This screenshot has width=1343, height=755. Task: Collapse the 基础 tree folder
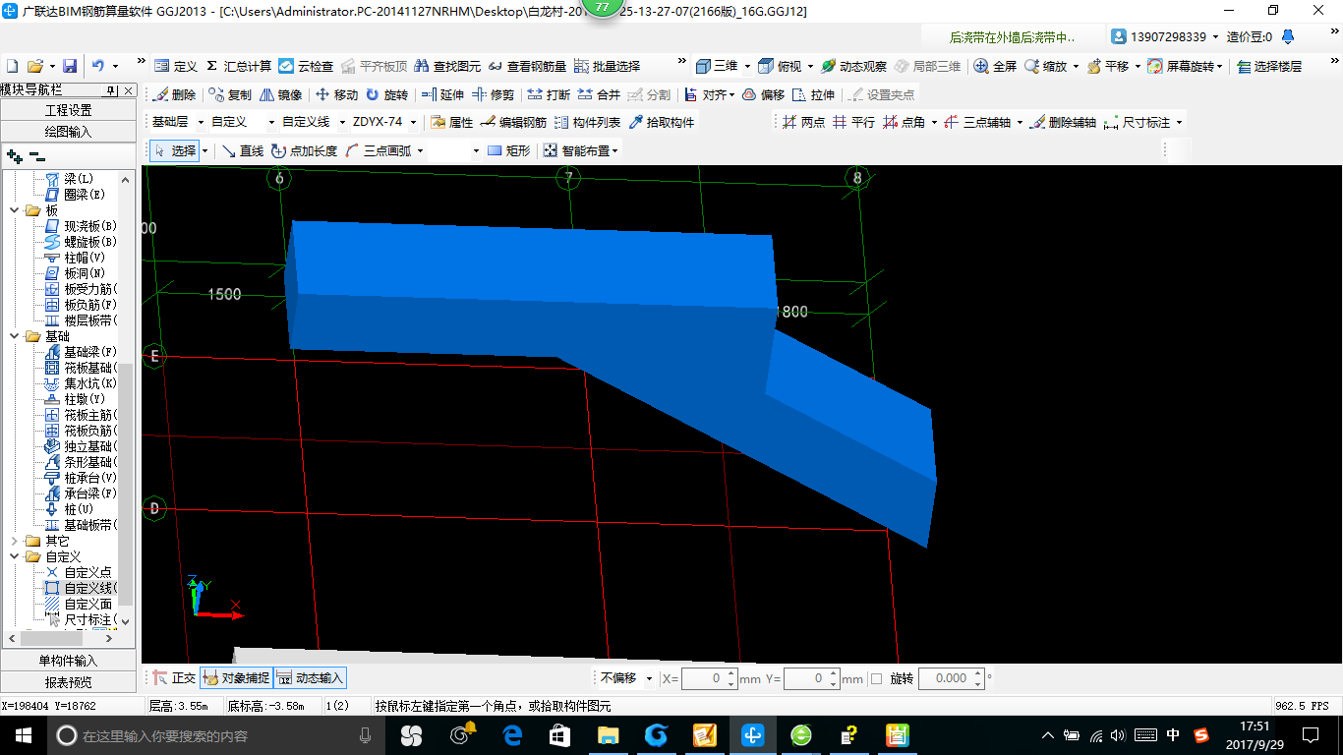pyautogui.click(x=14, y=336)
